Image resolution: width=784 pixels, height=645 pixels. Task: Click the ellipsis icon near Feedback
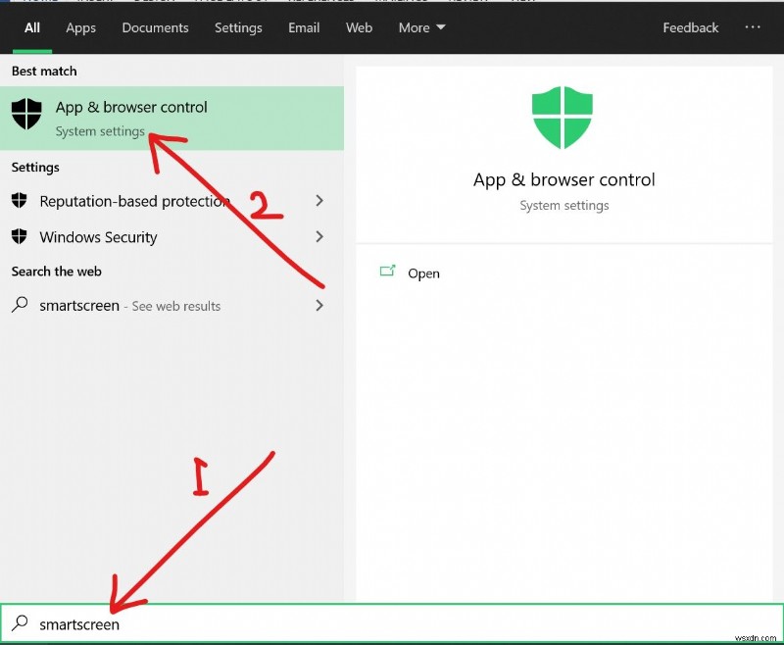[753, 27]
